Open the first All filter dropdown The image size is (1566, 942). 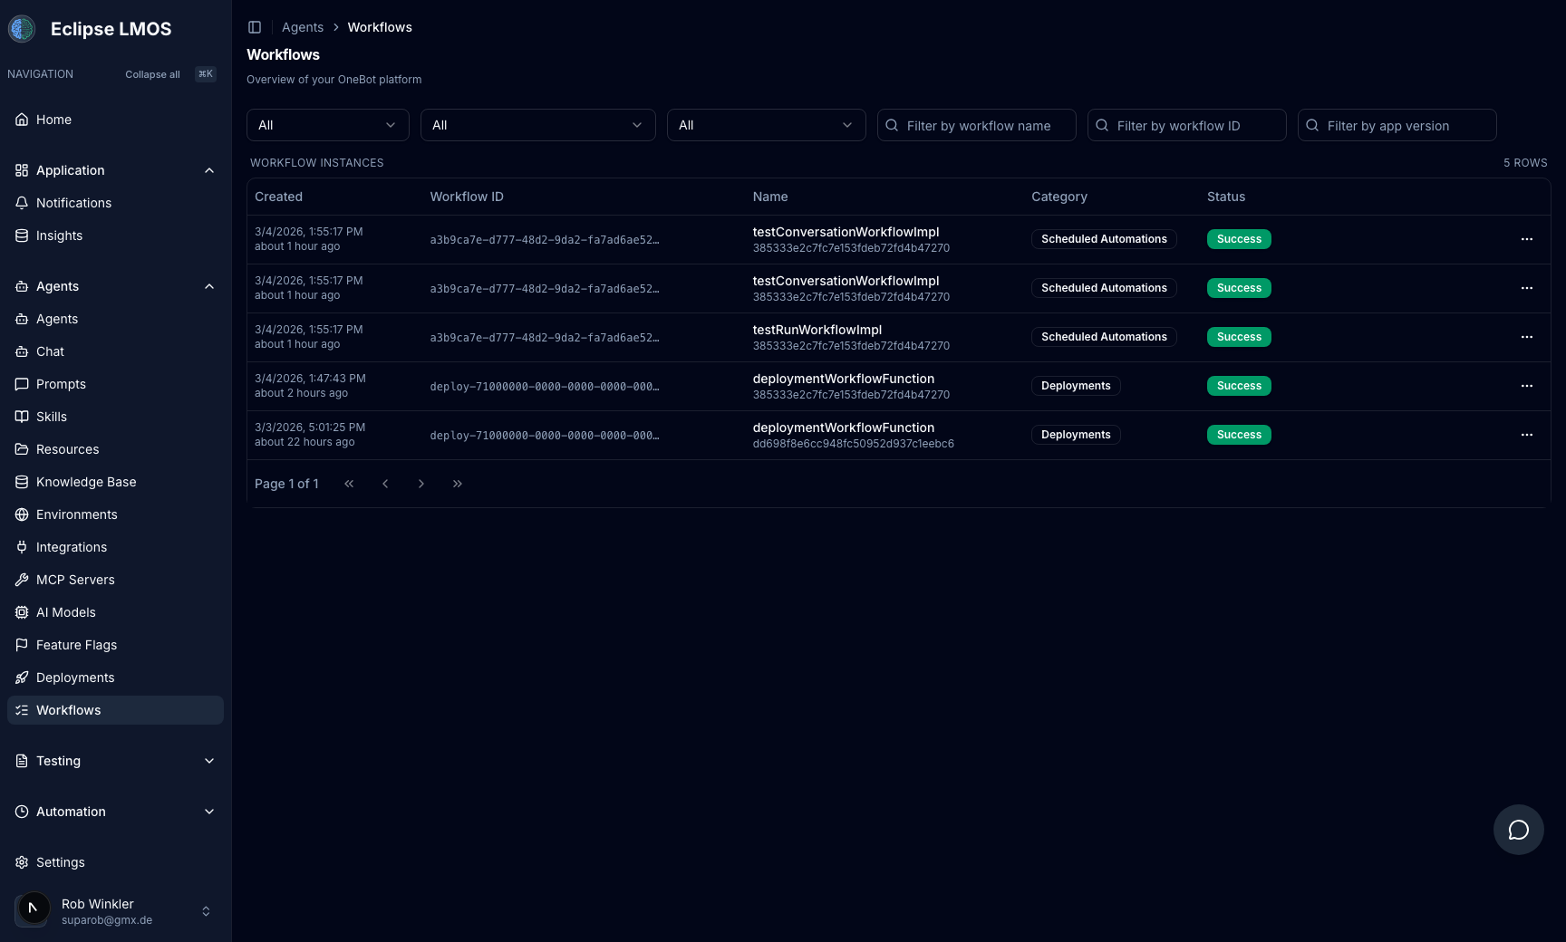tap(328, 125)
